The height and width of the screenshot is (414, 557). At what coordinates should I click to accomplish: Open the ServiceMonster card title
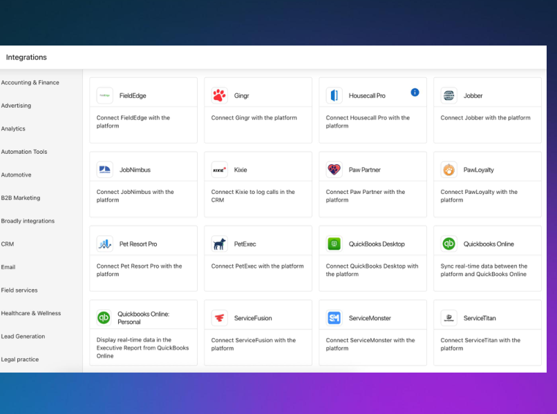[370, 318]
